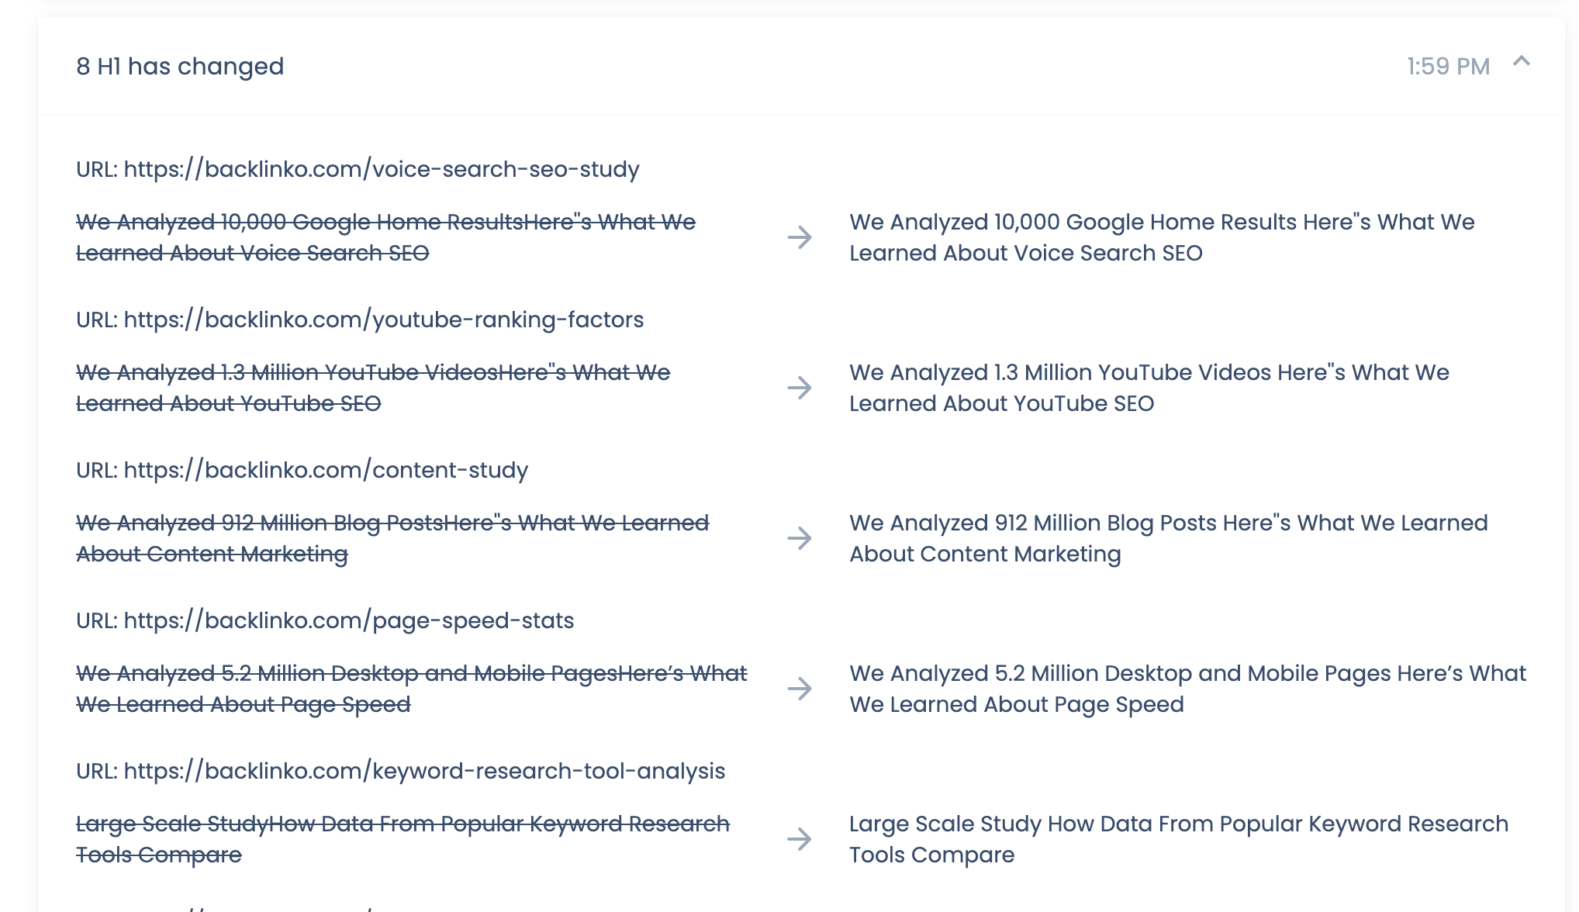This screenshot has width=1579, height=912.
Task: Open the page-speed-stats URL
Action: (x=349, y=620)
